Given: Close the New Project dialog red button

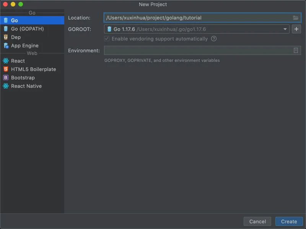Looking at the screenshot, I should [x=5, y=4].
